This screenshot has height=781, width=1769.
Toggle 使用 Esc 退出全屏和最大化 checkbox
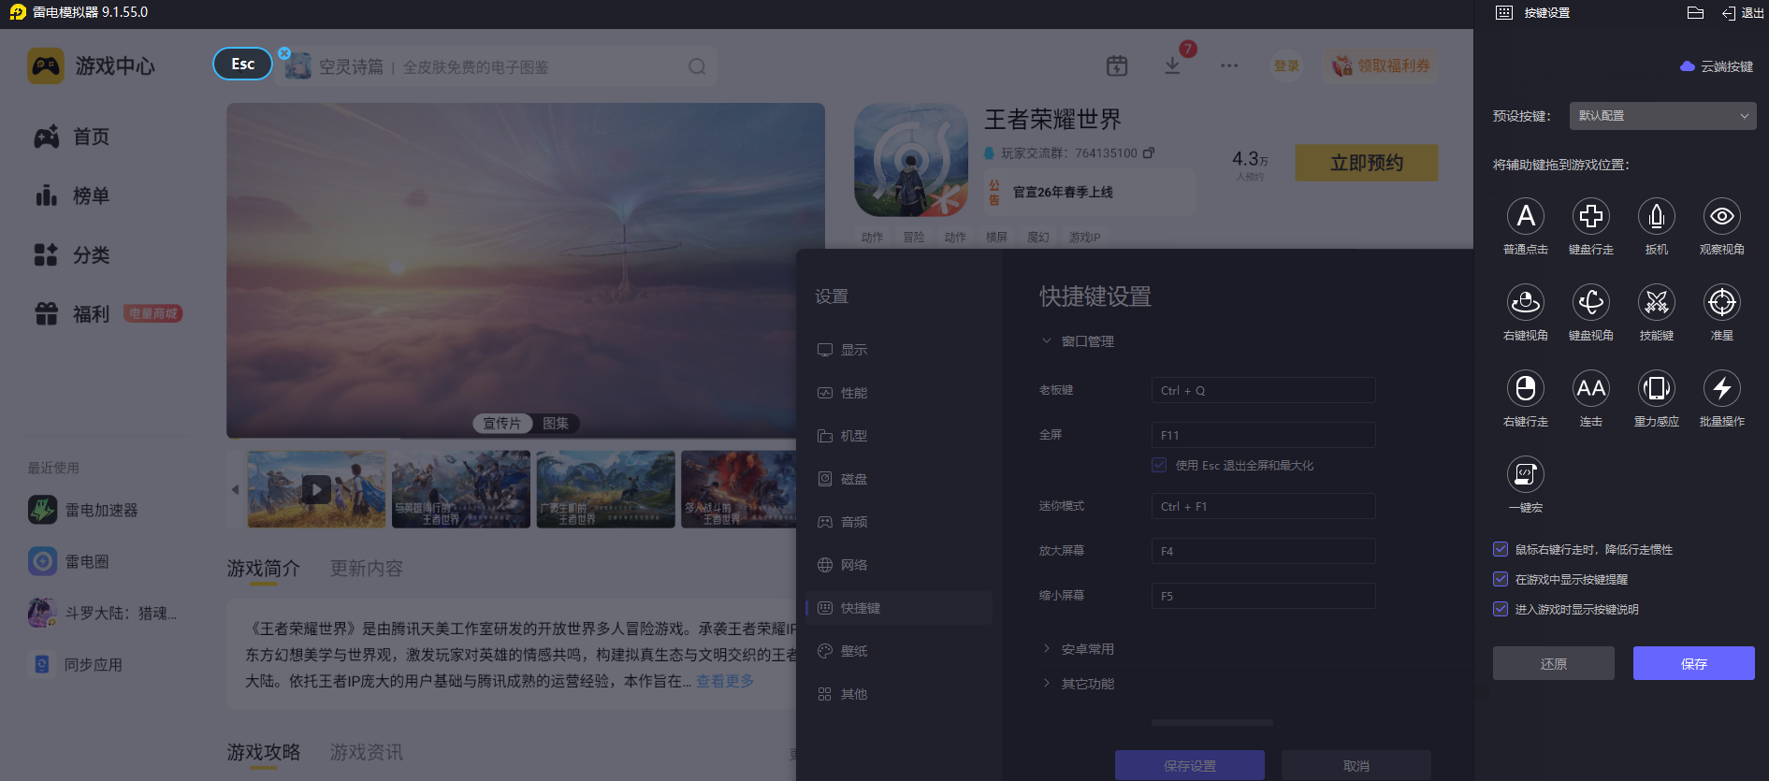(1159, 465)
